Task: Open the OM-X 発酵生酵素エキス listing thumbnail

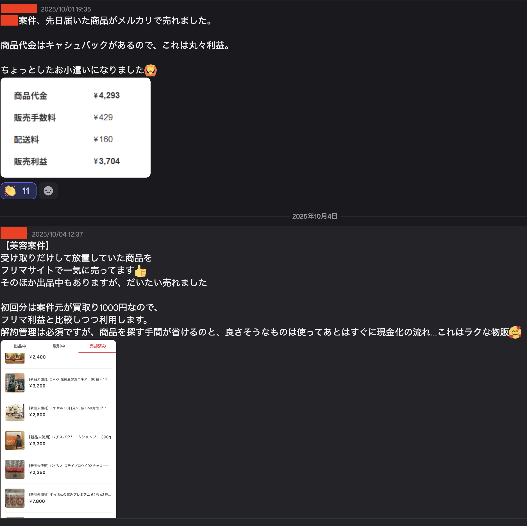Action: 15,383
